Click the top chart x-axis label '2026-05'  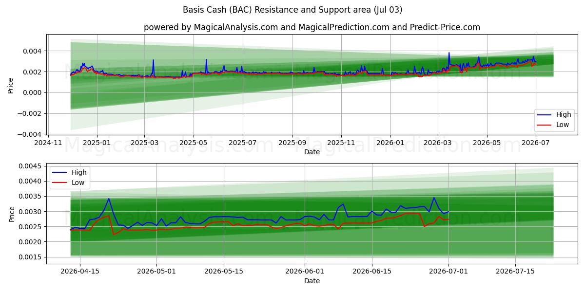(487, 143)
